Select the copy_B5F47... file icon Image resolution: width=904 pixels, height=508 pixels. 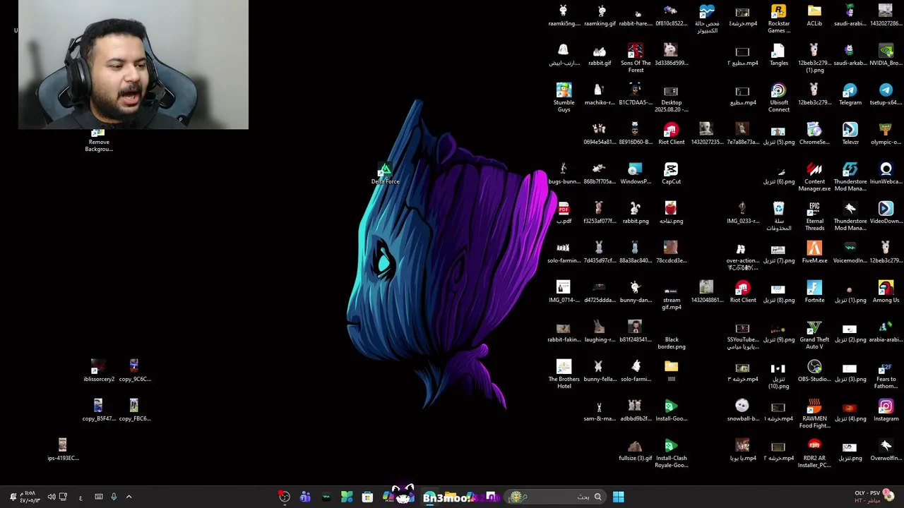tap(98, 411)
